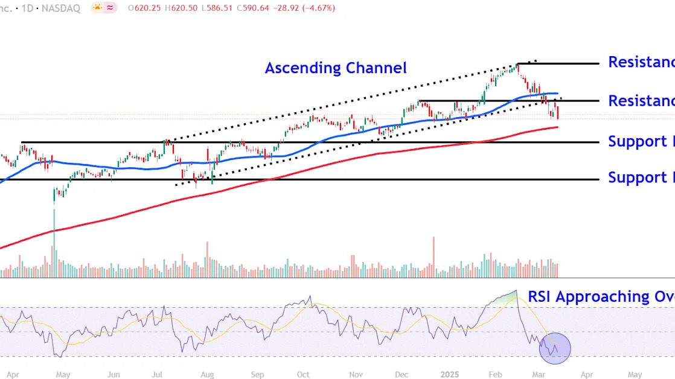This screenshot has height=379, width=675.
Task: Click the Apr label that follows Mar
Action: click(x=587, y=375)
